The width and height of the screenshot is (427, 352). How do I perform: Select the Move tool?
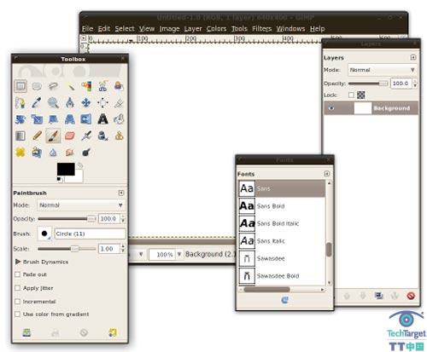[x=86, y=103]
